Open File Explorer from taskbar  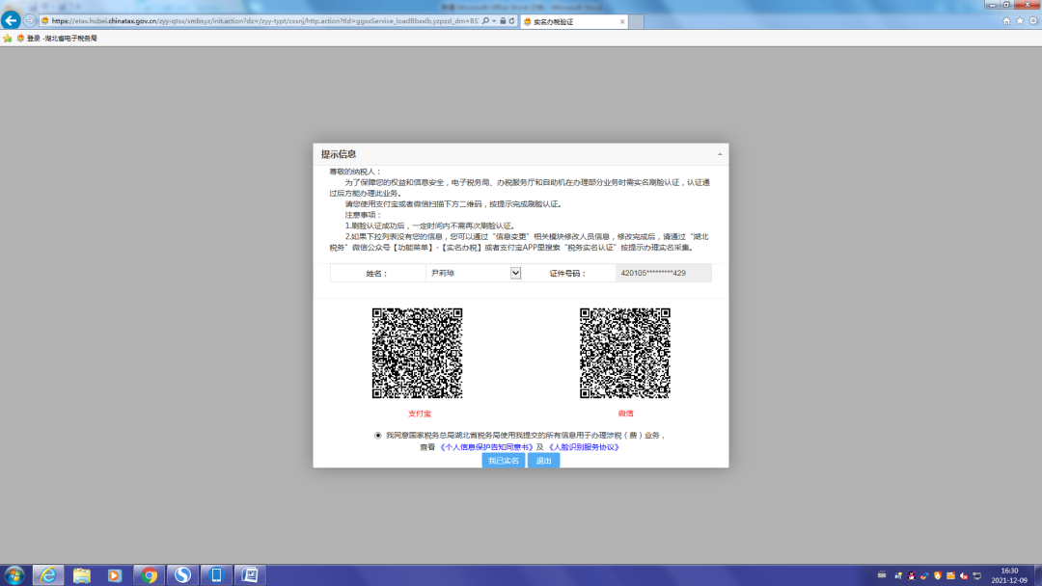tap(82, 575)
